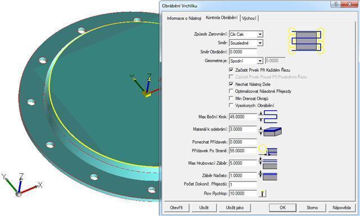
Task: Click the Rov.Rychlop pick icon button
Action: [x=263, y=193]
